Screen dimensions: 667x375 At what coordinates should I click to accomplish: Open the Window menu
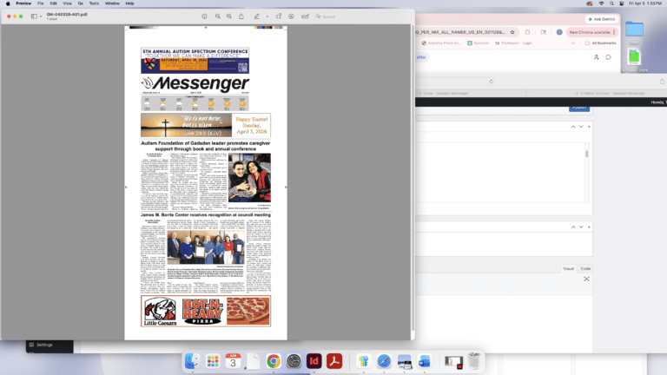click(112, 3)
